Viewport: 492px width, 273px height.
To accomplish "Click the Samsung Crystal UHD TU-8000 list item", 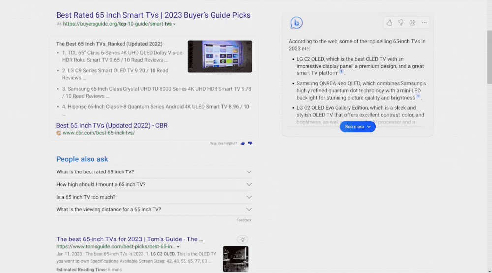I will coord(156,92).
